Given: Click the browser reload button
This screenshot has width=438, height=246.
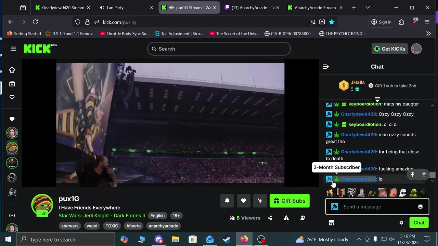Looking at the screenshot, I should (x=35, y=22).
